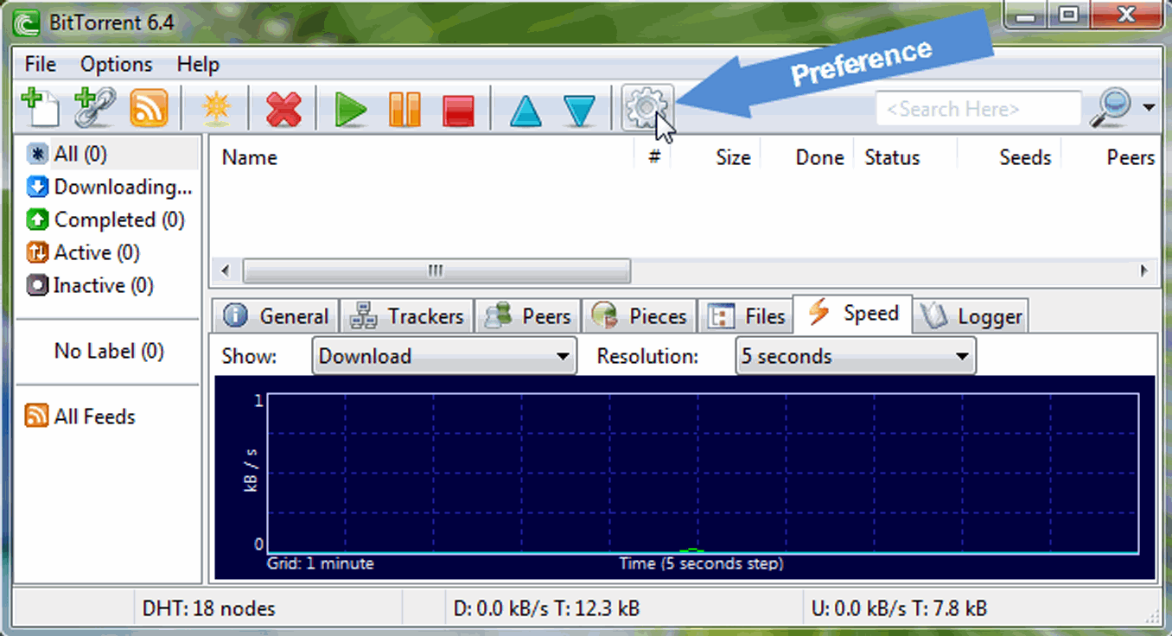The width and height of the screenshot is (1172, 636).
Task: Open the File menu
Action: (41, 64)
